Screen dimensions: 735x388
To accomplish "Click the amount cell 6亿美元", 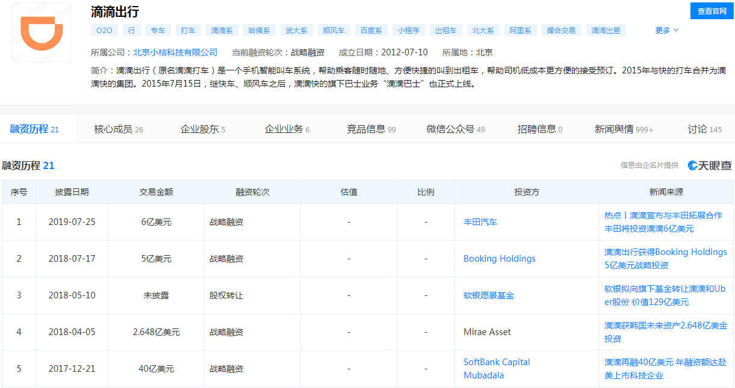I will [156, 222].
